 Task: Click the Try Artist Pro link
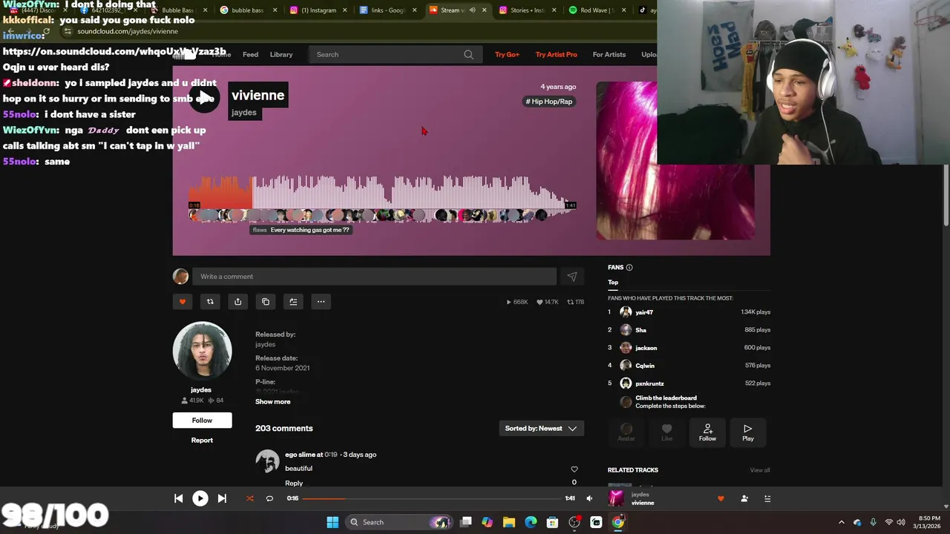tap(556, 54)
